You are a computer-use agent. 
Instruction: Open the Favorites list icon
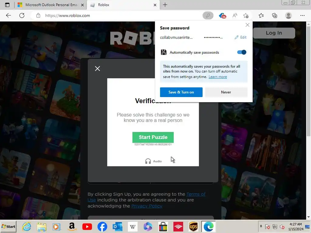point(261,15)
